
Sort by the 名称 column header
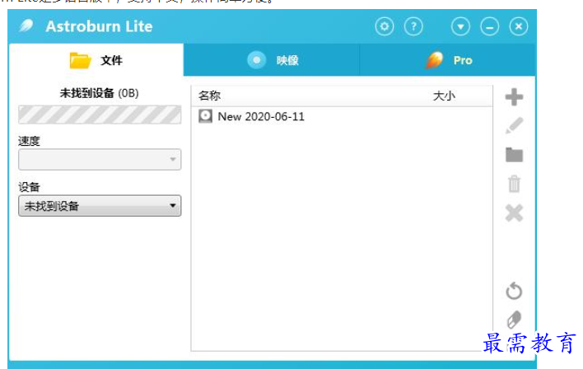(209, 96)
